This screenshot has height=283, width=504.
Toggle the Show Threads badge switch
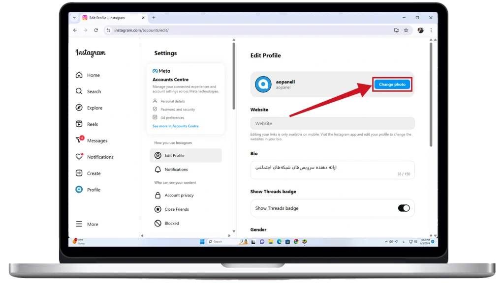pyautogui.click(x=404, y=208)
